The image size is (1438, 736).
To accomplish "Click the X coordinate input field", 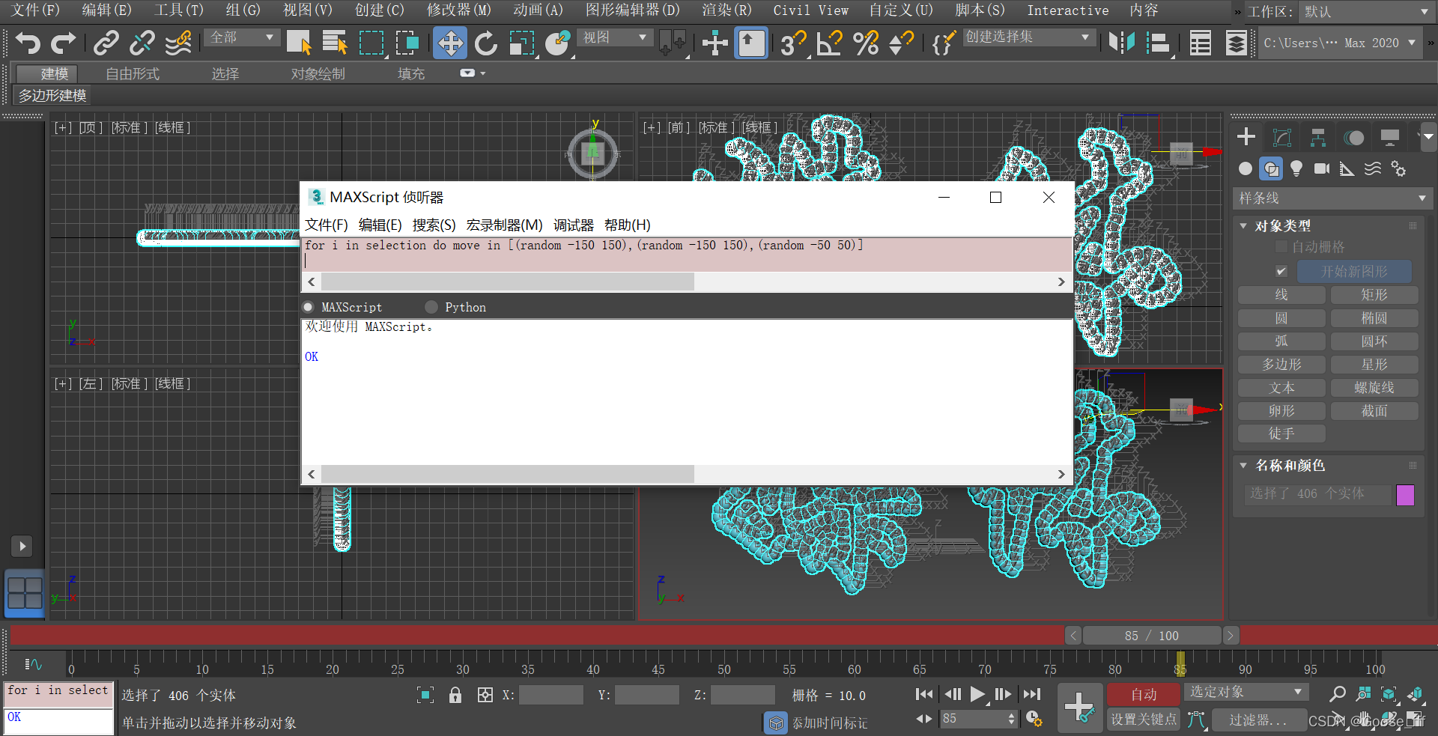I will (x=550, y=696).
